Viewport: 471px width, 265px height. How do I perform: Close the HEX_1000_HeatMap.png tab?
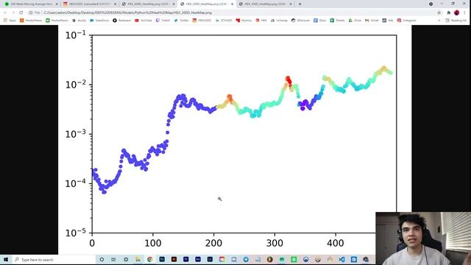coord(291,4)
